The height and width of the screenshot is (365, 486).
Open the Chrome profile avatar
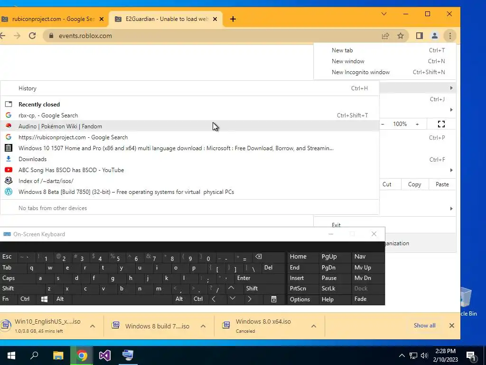pyautogui.click(x=435, y=36)
